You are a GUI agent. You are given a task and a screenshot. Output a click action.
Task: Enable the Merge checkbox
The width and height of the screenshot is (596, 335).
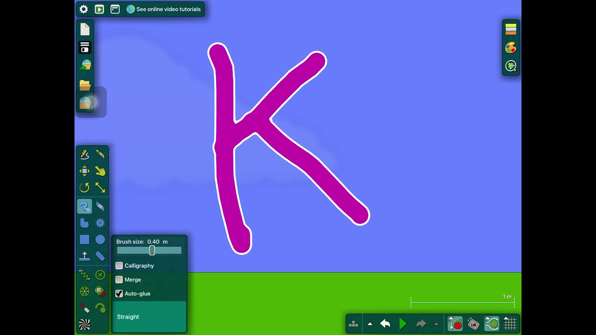click(x=119, y=280)
